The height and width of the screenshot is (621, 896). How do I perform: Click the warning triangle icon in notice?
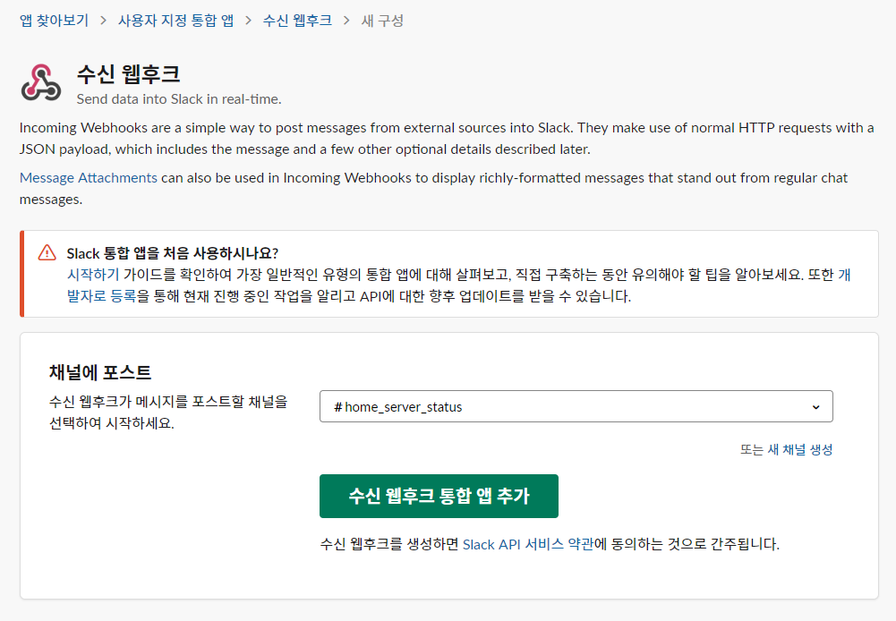47,252
